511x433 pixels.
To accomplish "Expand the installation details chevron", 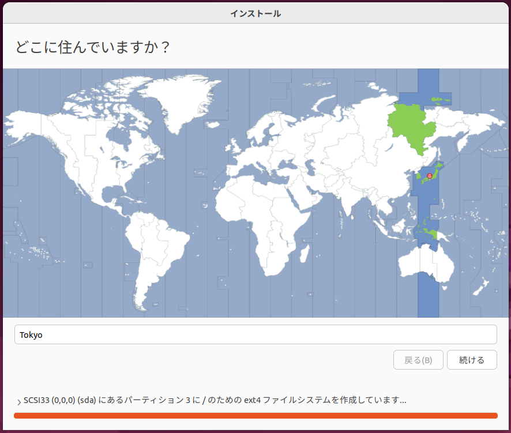I will tap(19, 401).
